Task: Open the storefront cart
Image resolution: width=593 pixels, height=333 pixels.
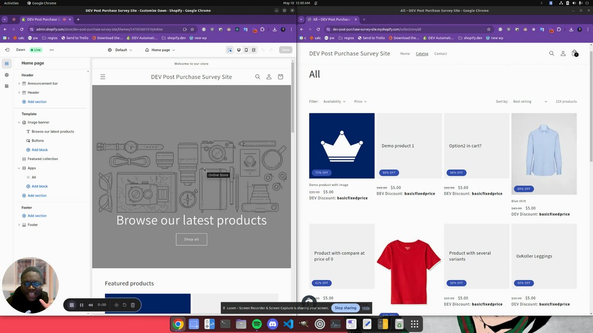Action: coord(574,54)
